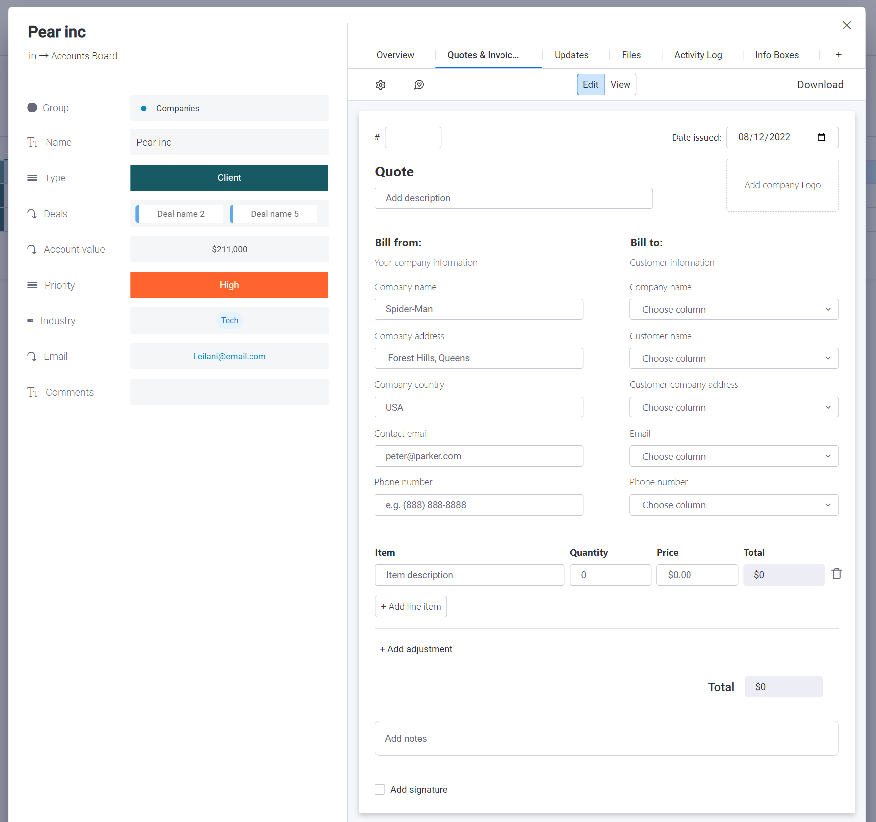Close the Pear inc item panel

(x=846, y=25)
